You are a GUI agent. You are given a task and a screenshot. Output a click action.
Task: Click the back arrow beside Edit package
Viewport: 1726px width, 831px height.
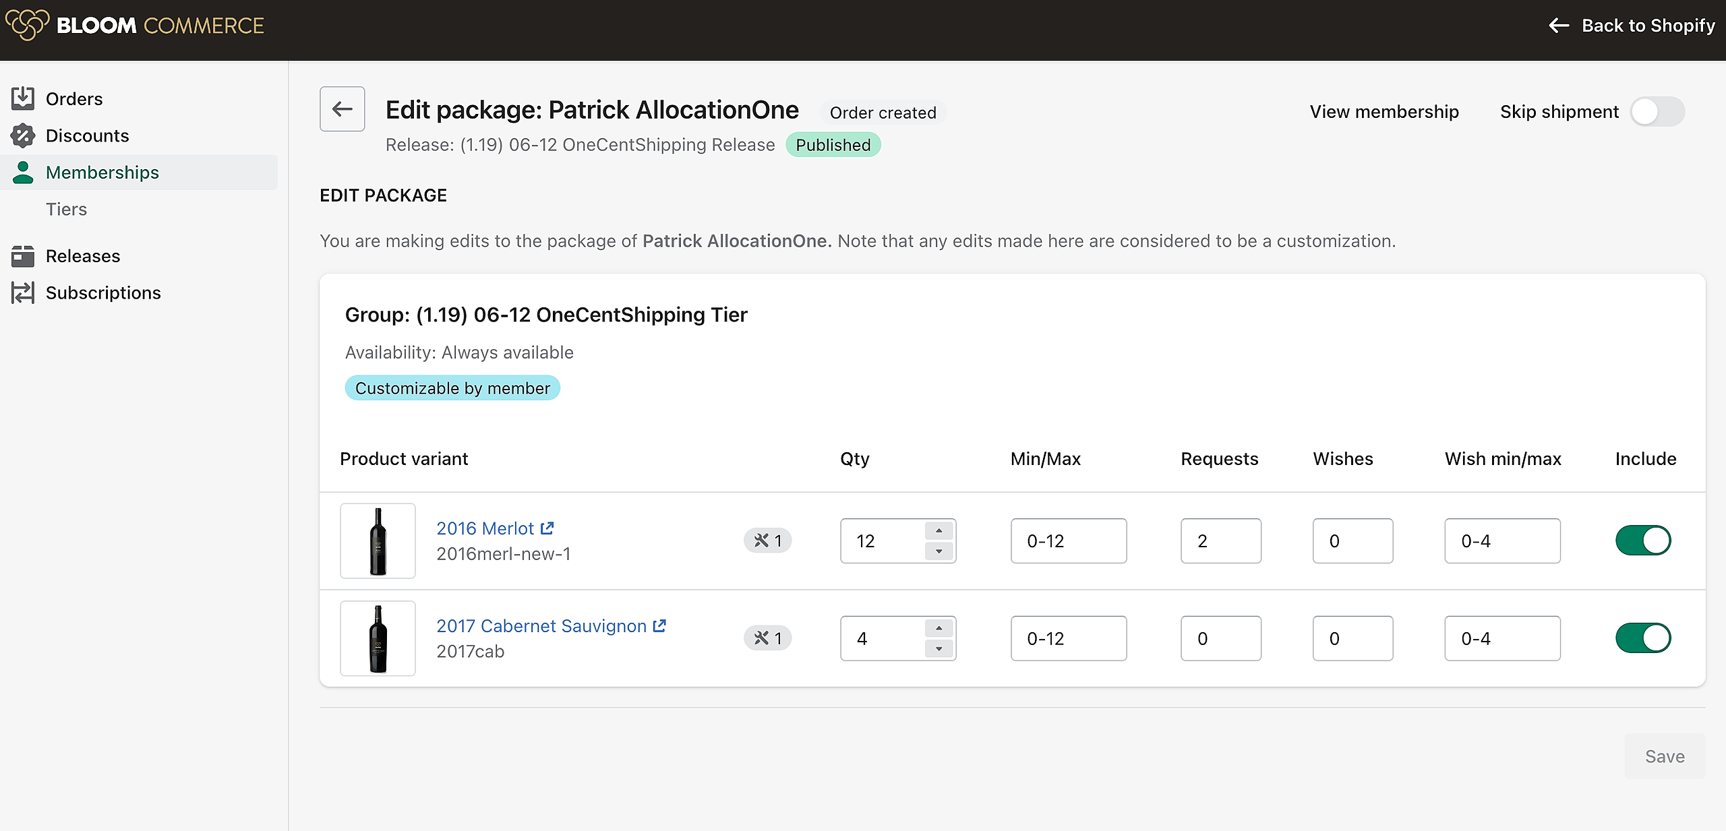[x=342, y=109]
